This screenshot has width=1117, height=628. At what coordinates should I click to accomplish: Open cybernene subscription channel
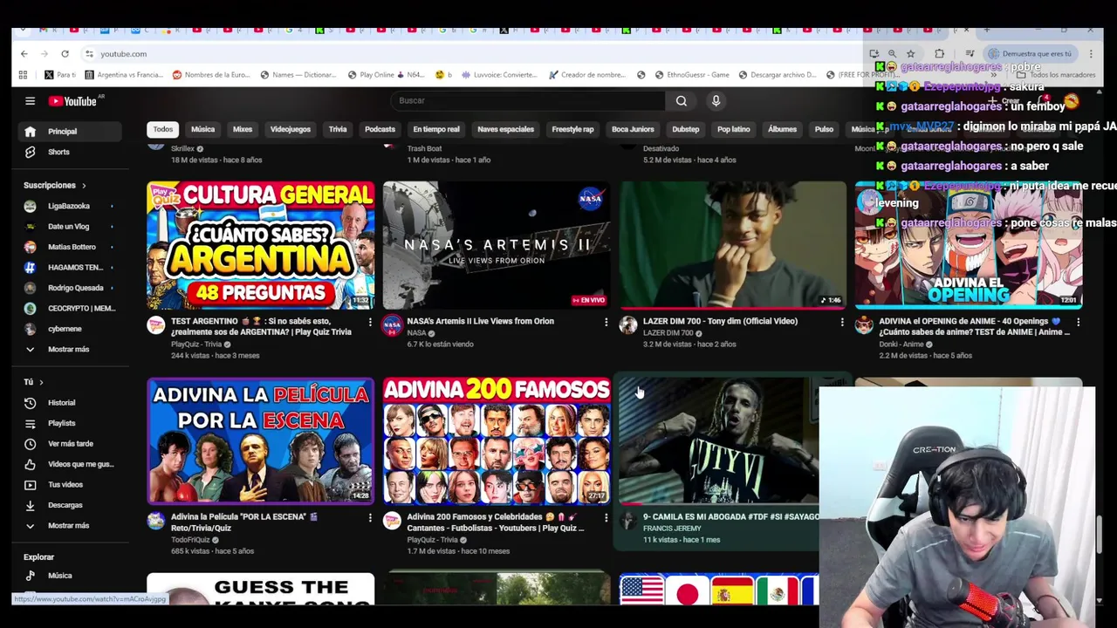pyautogui.click(x=68, y=329)
